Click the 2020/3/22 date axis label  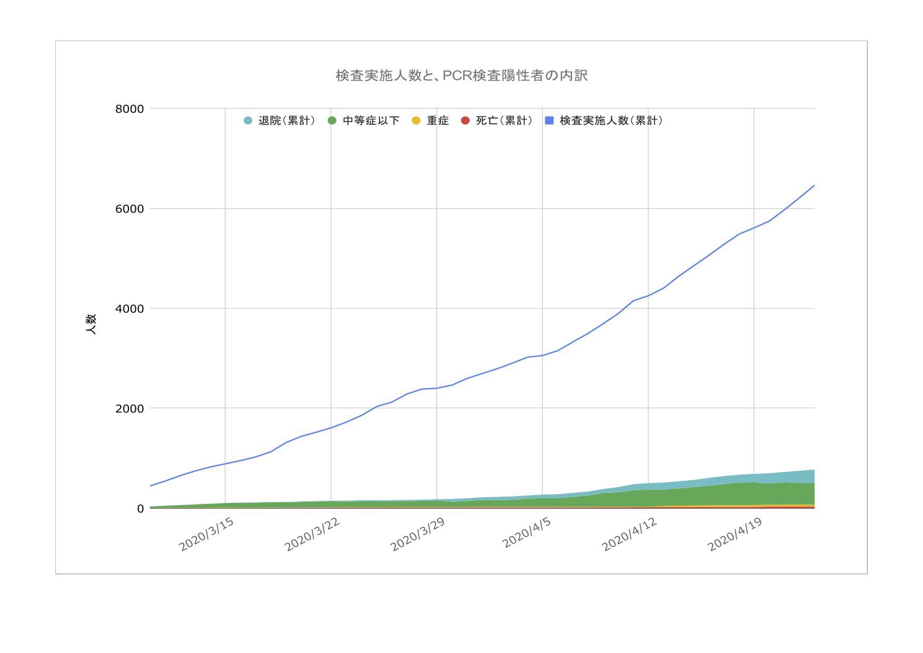coord(312,535)
